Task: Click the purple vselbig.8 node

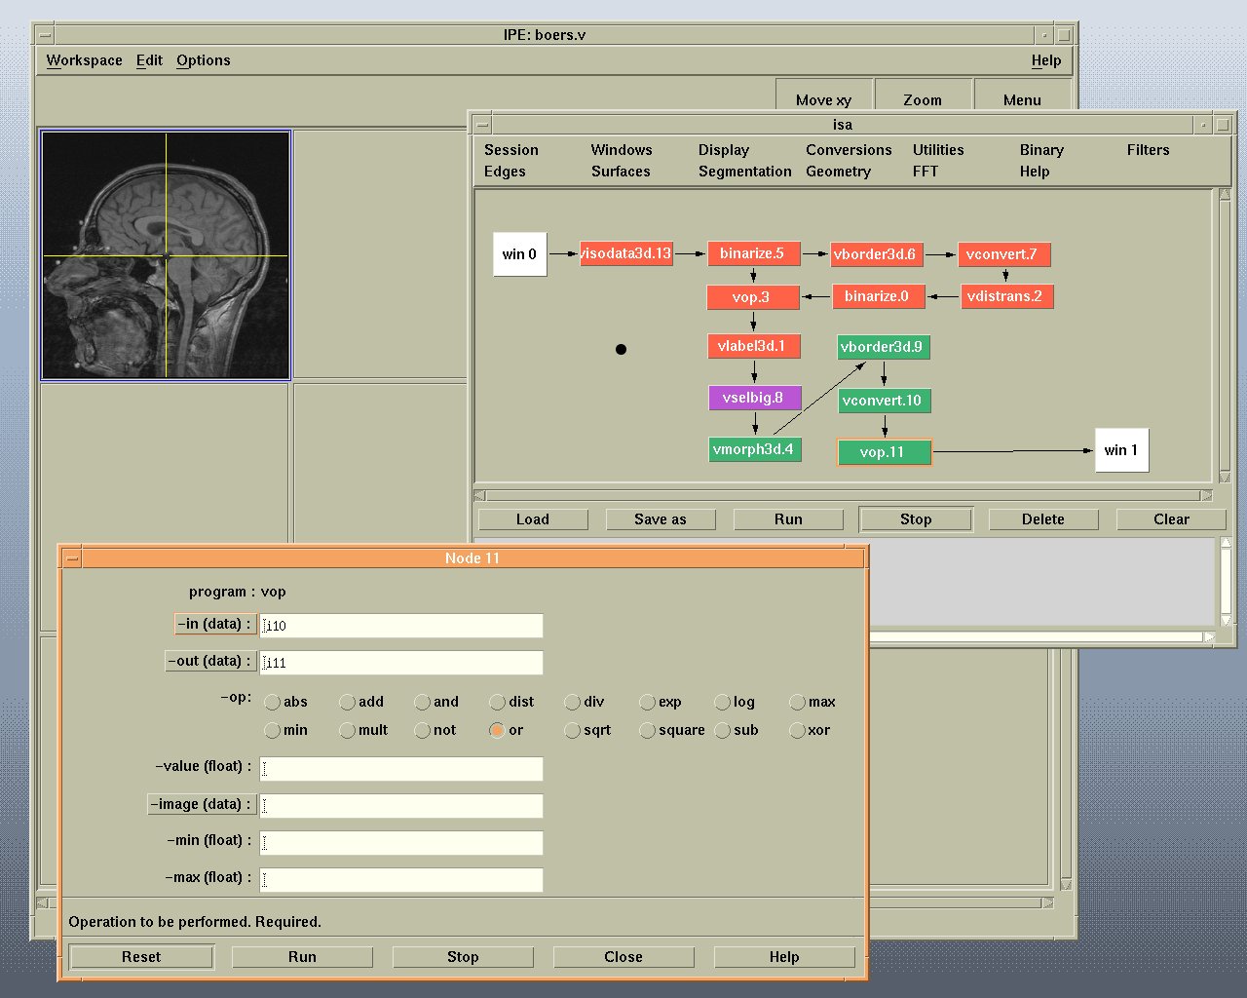Action: [x=754, y=398]
